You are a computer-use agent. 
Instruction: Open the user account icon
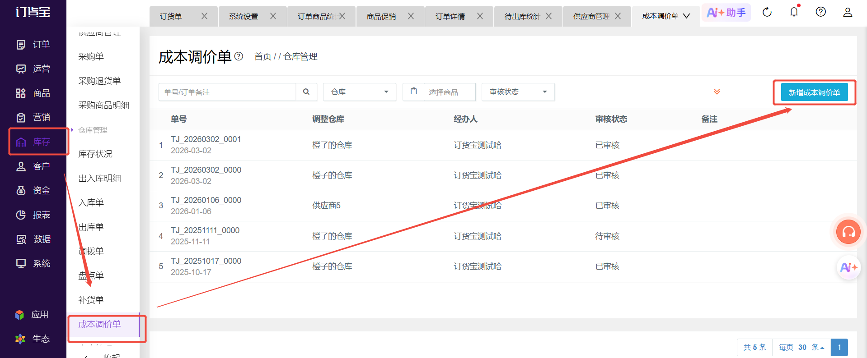tap(848, 12)
